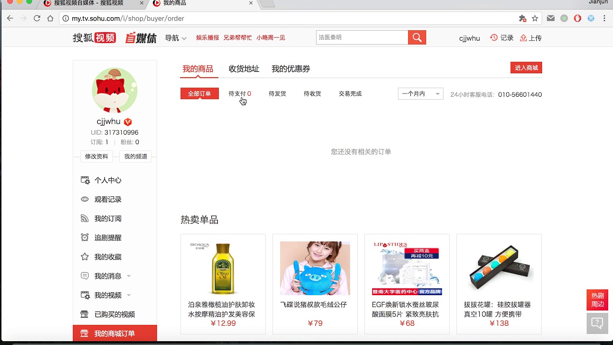Close the 我的商品 browser tab

click(x=251, y=3)
